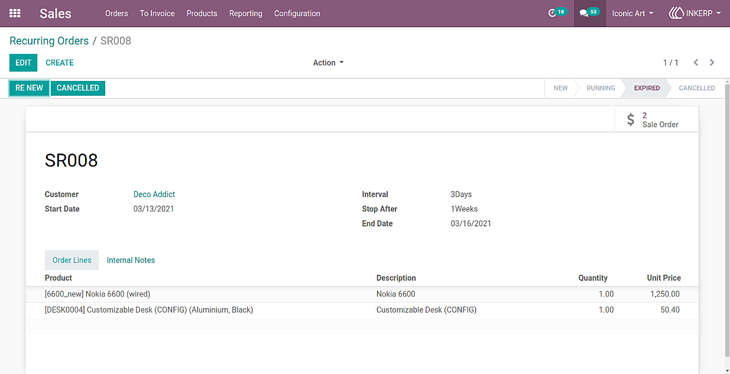
Task: Click the Product column header
Action: point(59,278)
